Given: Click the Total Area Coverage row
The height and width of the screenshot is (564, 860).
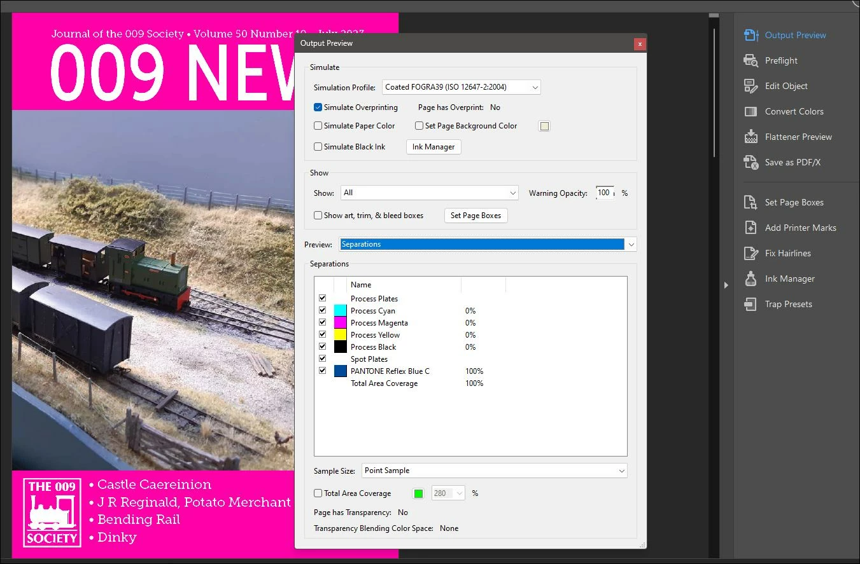Looking at the screenshot, I should (x=471, y=383).
